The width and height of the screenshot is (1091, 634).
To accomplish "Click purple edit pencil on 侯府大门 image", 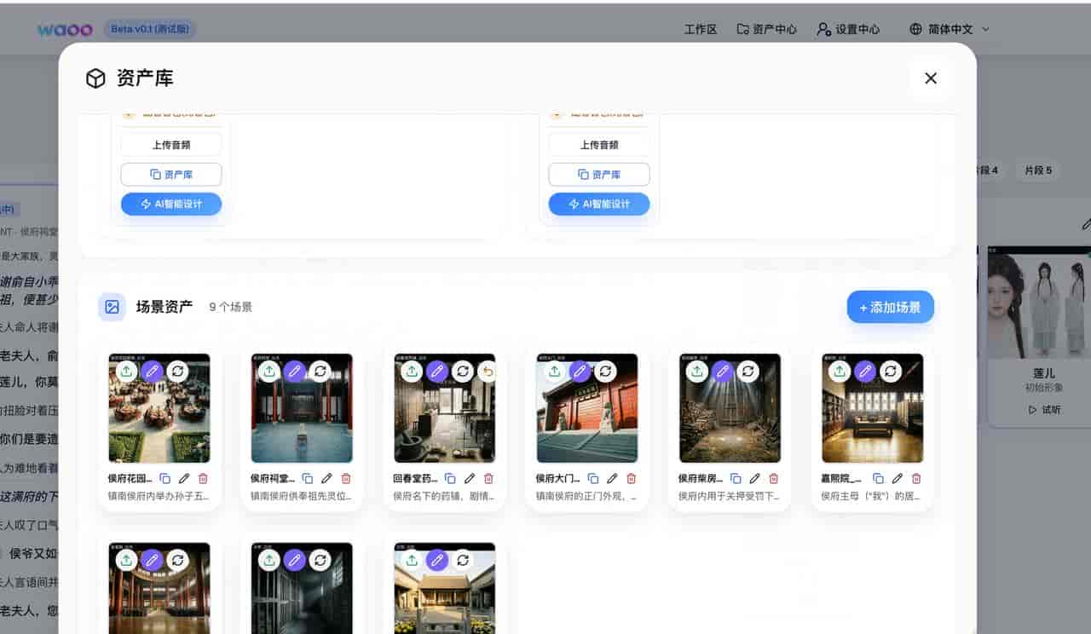I will point(580,371).
